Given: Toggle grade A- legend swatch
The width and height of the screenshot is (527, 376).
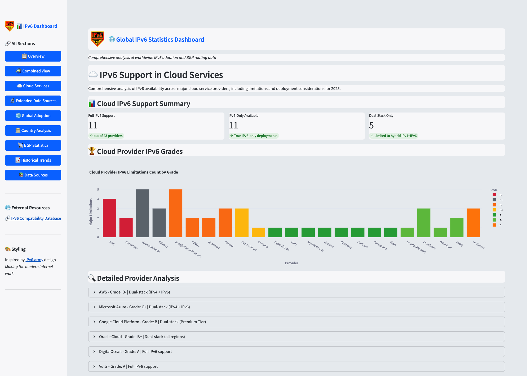Looking at the screenshot, I should tap(494, 220).
